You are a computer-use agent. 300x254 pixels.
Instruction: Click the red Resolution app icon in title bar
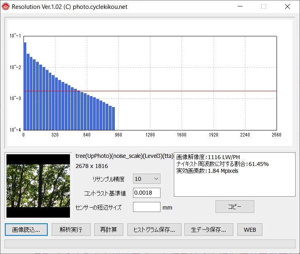pyautogui.click(x=6, y=7)
